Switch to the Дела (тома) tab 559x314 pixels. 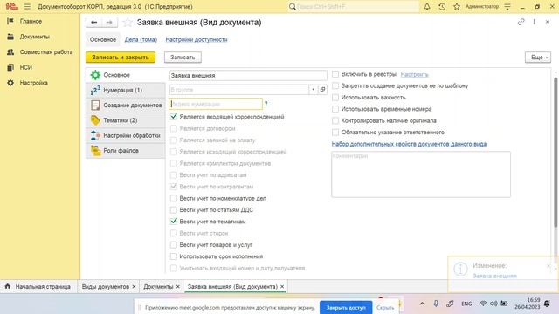coord(141,39)
